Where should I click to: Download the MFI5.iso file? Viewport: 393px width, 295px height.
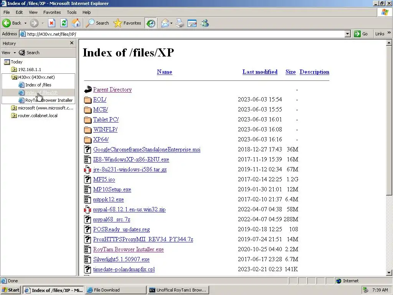click(104, 180)
